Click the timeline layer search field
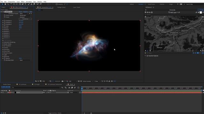This screenshot has width=204, height=114. [36, 88]
